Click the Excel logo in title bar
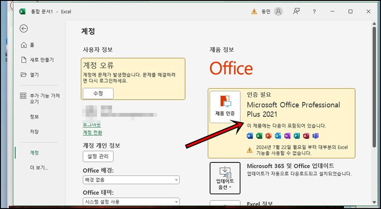Screen dimensions: 381x209 coord(22,11)
